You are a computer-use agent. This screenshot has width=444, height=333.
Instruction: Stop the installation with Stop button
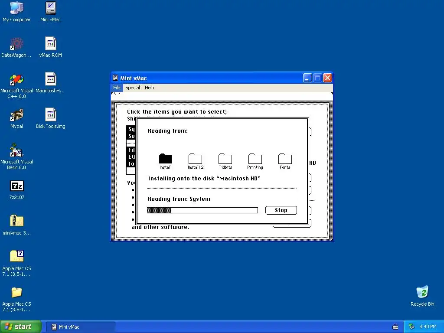[281, 210]
